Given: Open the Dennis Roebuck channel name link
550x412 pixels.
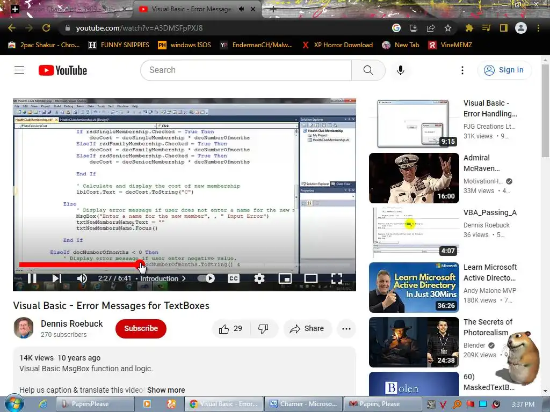Looking at the screenshot, I should (72, 323).
